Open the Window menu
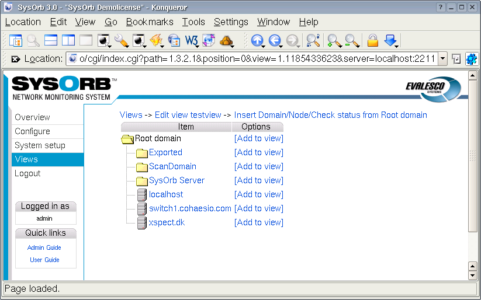 point(274,22)
